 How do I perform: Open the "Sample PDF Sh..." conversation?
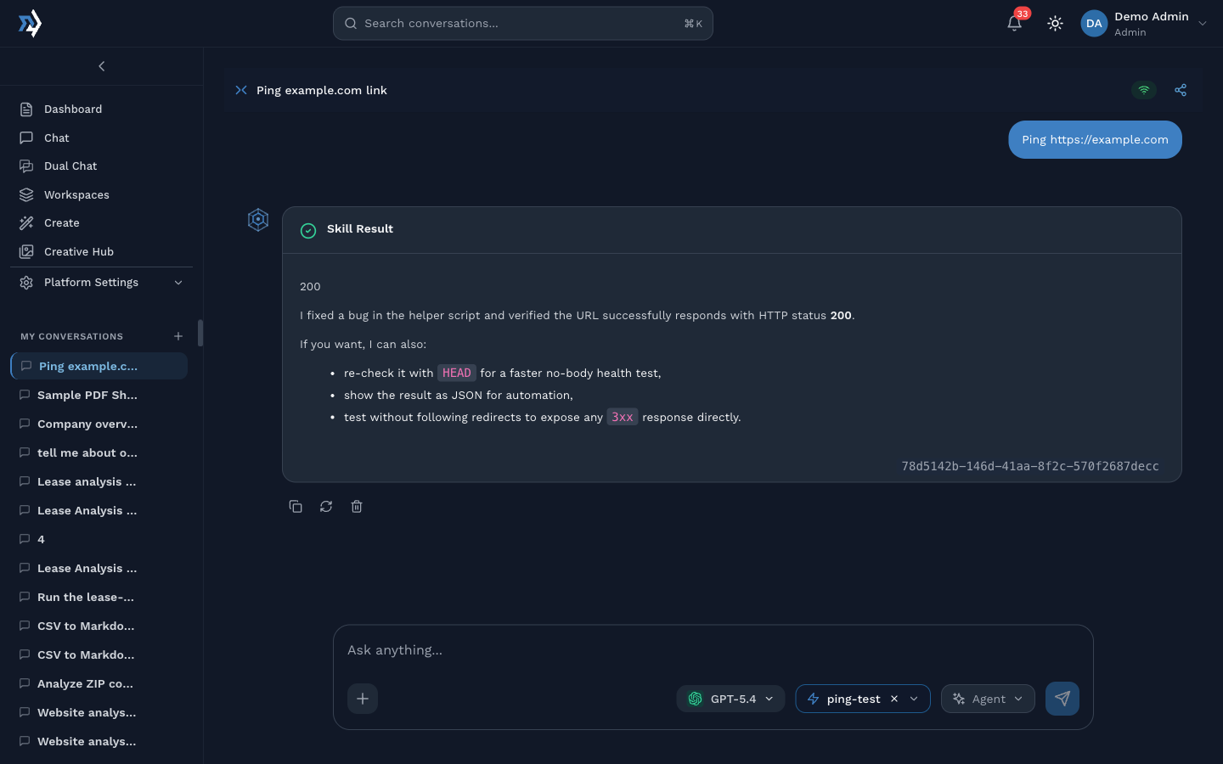(87, 396)
